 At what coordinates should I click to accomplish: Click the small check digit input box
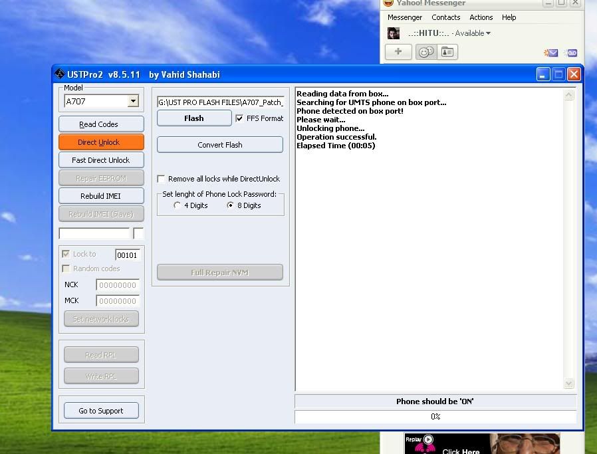[138, 233]
